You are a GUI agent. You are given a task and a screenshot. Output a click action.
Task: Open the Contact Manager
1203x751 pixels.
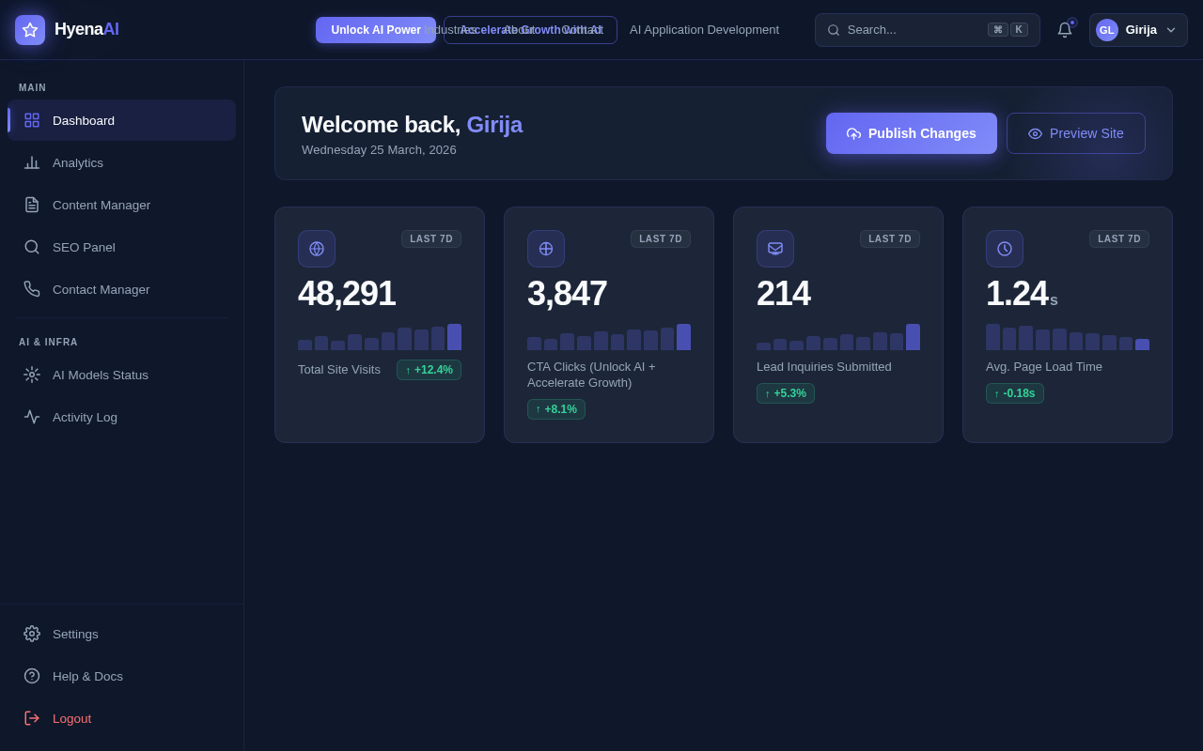tap(101, 289)
